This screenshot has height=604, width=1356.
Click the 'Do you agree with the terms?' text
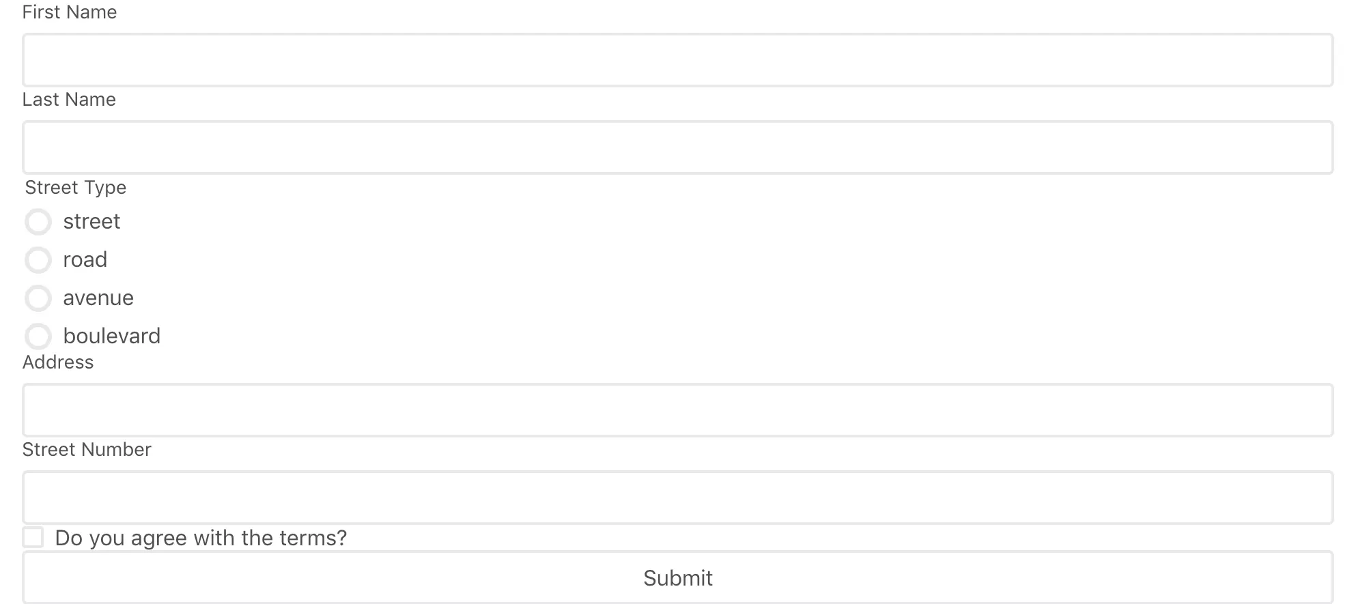(x=201, y=538)
